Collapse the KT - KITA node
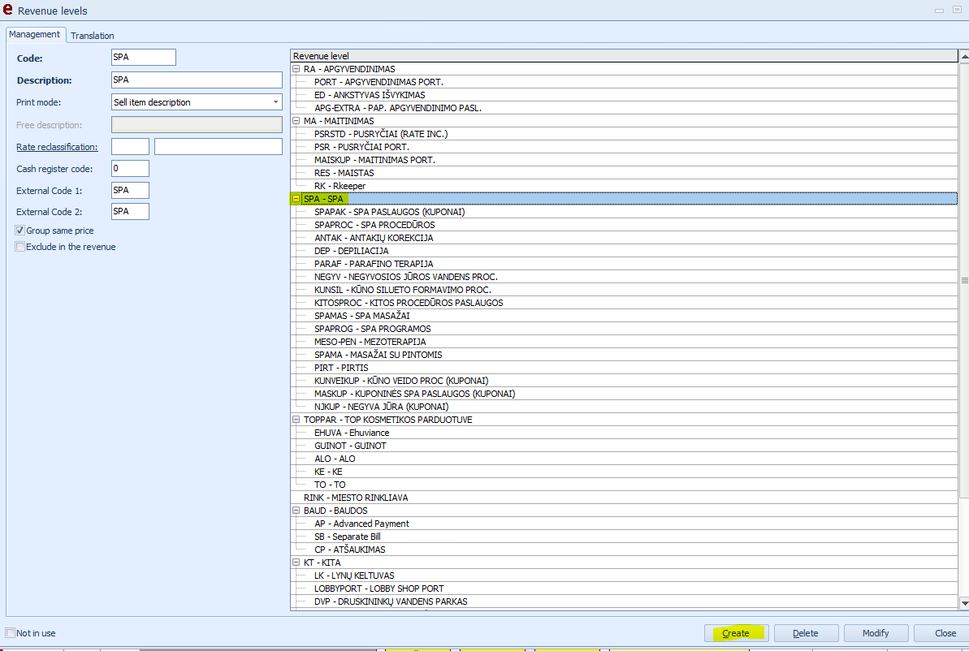The image size is (969, 651). click(296, 563)
